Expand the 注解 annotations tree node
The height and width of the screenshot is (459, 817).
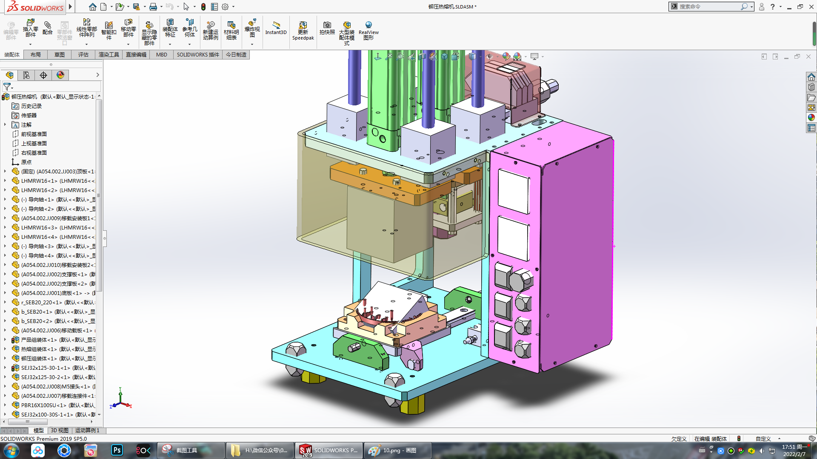[5, 125]
